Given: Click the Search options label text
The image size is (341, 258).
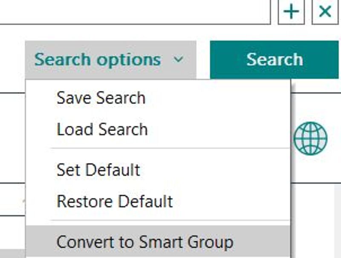Looking at the screenshot, I should 98,60.
